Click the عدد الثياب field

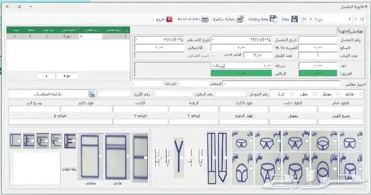(x=318, y=56)
